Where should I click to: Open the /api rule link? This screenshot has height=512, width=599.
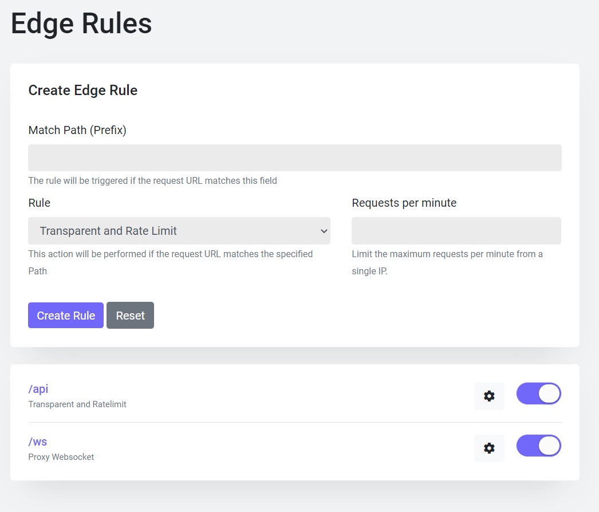[38, 389]
